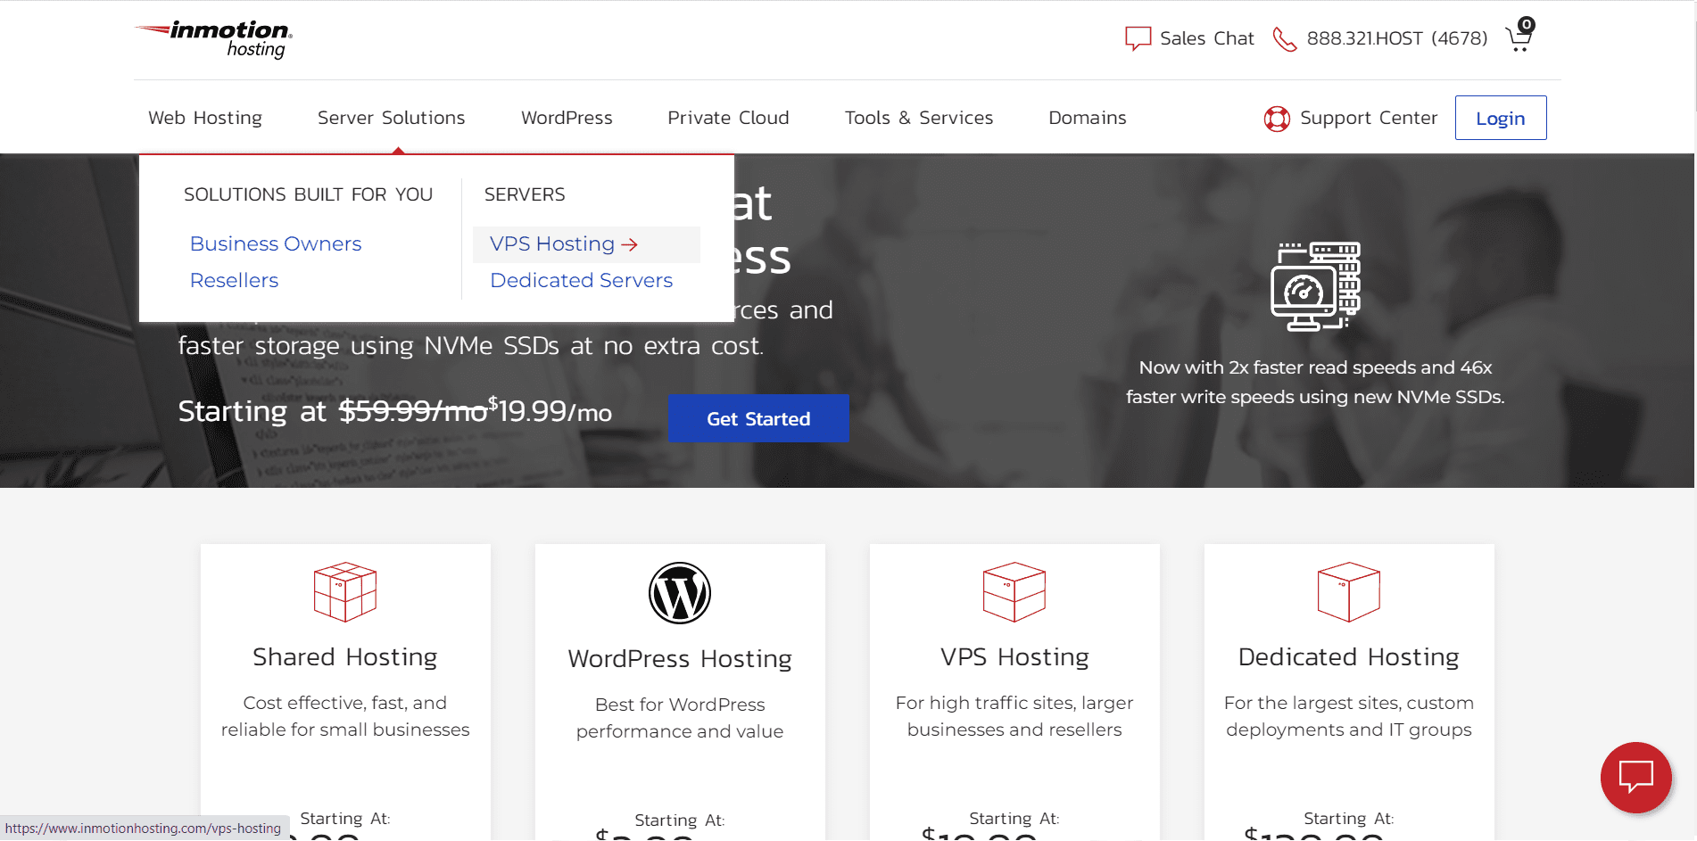The image size is (1697, 841).
Task: Open the Tools & Services menu
Action: tap(918, 117)
